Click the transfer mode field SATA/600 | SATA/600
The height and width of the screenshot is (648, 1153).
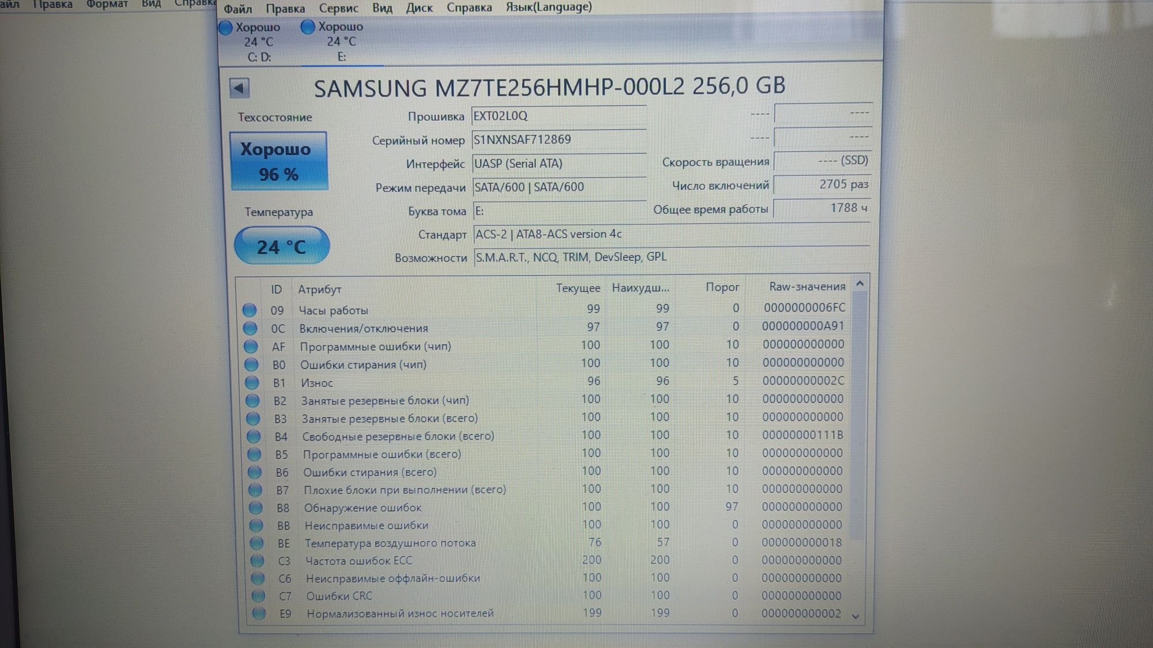click(559, 187)
